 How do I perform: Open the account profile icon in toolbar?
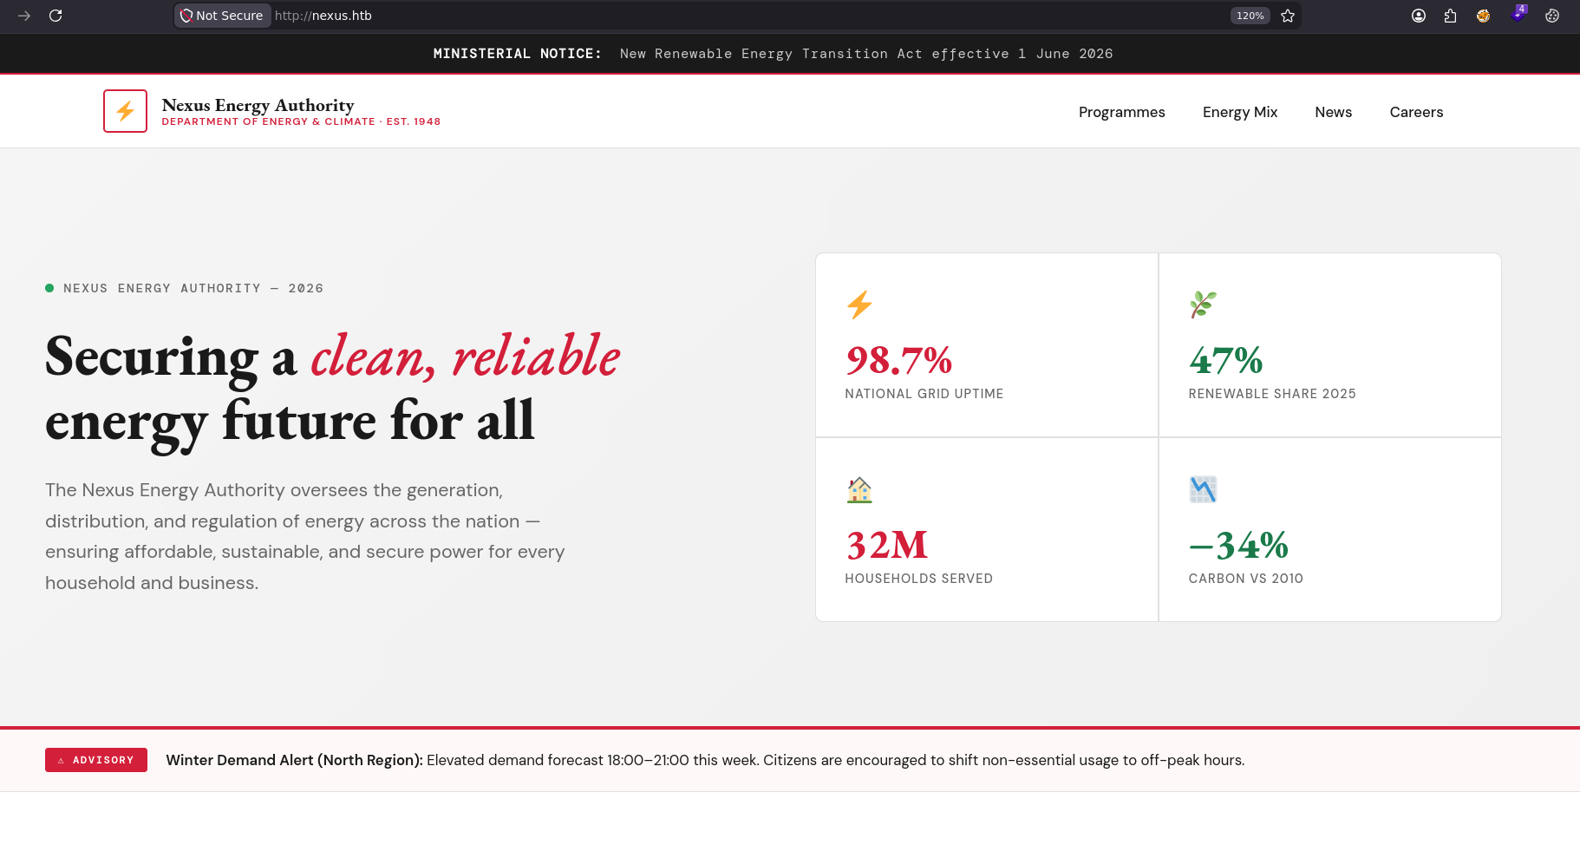[1419, 16]
